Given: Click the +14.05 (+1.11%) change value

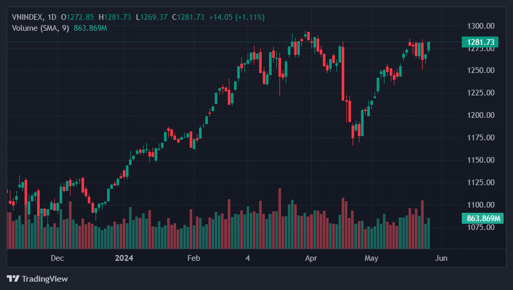Looking at the screenshot, I should point(237,17).
